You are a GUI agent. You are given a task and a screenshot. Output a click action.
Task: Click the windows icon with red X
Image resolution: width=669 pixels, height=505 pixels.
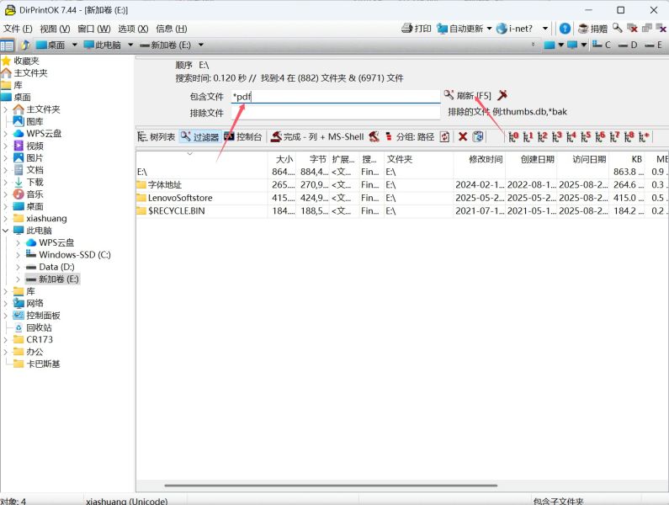(632, 28)
